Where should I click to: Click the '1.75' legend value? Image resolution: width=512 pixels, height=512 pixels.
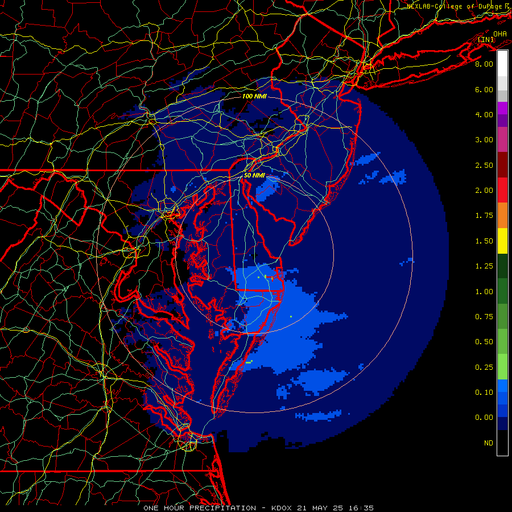[x=484, y=216]
